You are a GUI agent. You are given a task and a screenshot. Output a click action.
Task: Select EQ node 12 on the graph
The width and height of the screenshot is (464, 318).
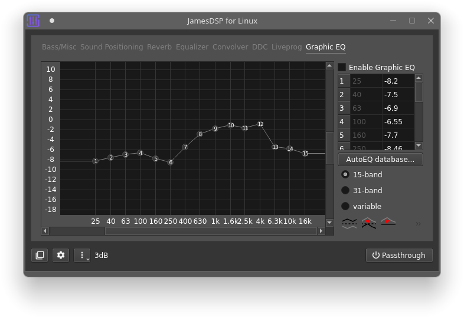[x=260, y=124]
